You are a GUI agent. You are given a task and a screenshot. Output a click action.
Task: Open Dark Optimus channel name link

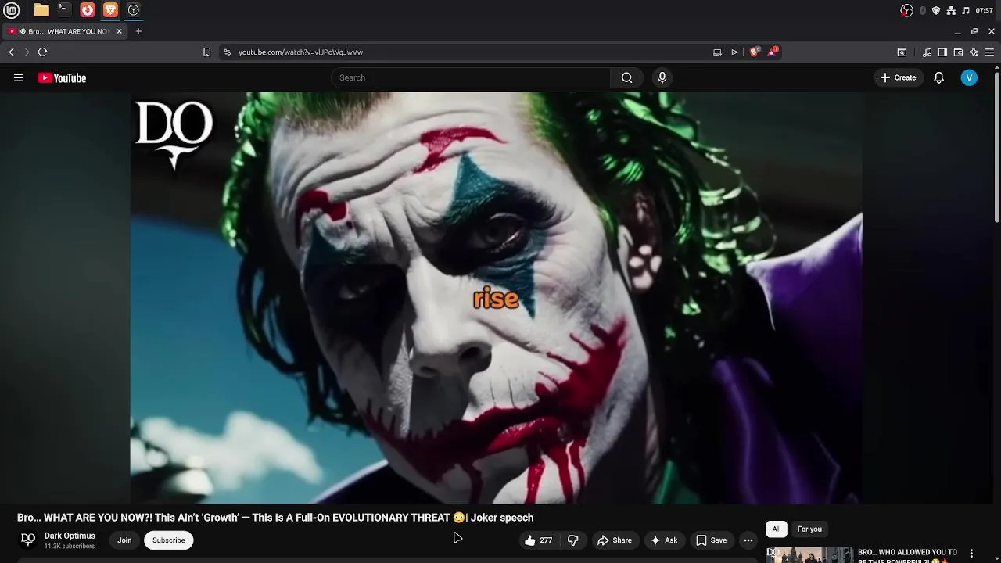click(x=70, y=536)
